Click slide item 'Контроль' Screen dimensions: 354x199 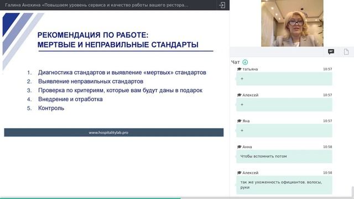pos(51,108)
